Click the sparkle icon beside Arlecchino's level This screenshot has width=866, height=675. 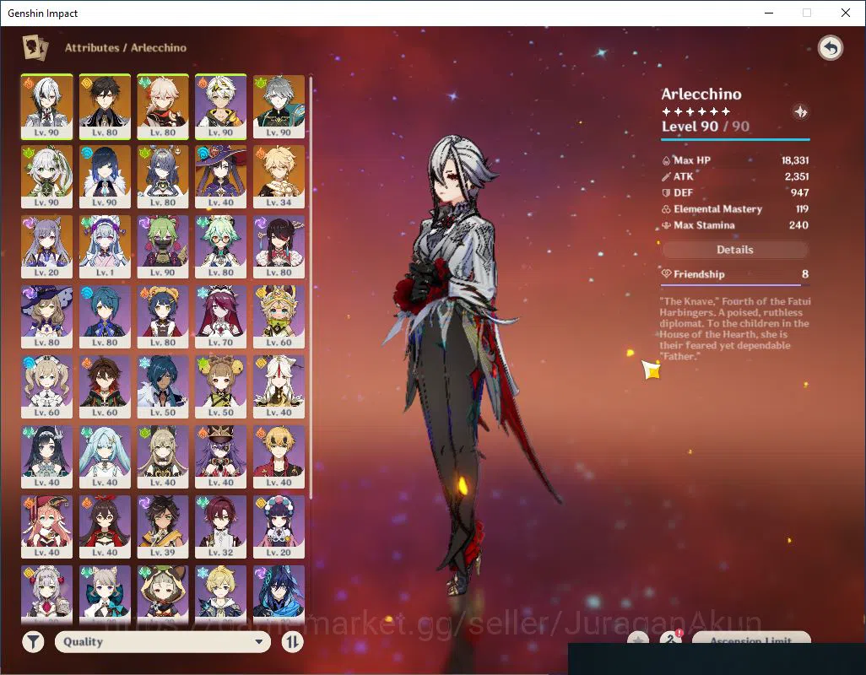(x=800, y=112)
